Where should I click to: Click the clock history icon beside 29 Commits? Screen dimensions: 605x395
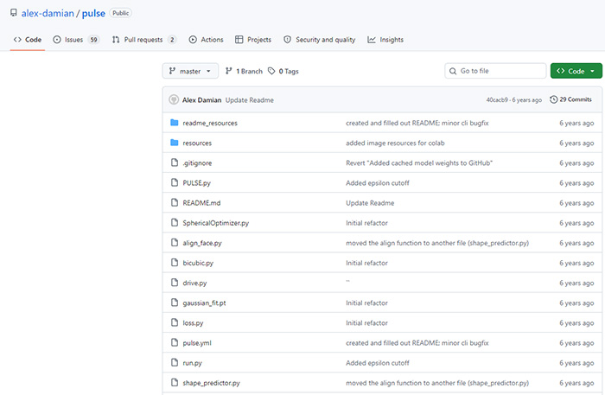[x=553, y=99]
